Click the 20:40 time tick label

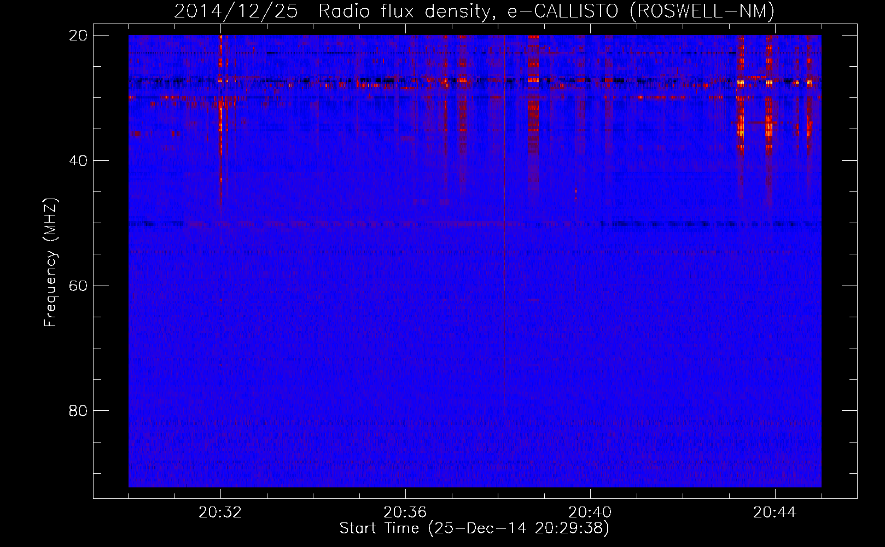tap(590, 513)
